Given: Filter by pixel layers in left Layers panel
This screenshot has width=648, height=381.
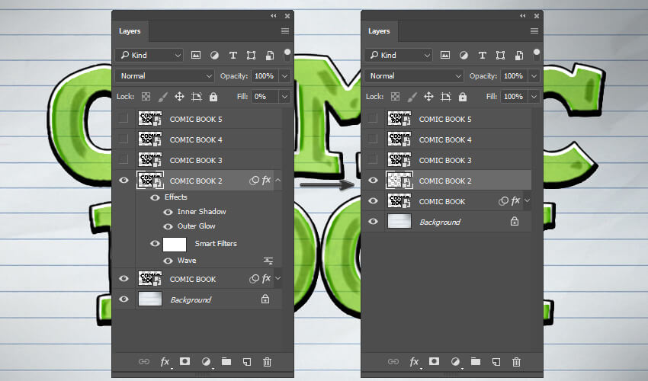Looking at the screenshot, I should (196, 55).
